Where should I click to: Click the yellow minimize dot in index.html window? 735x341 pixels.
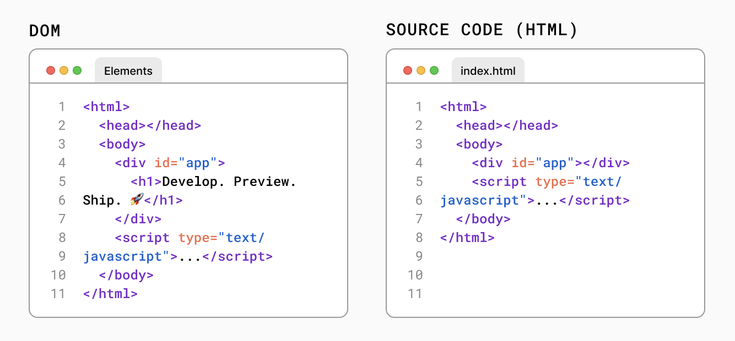pyautogui.click(x=421, y=70)
